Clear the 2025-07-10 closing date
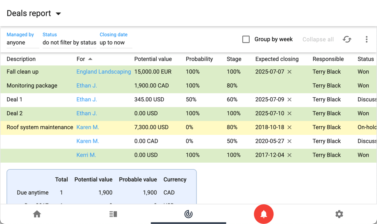This screenshot has height=224, width=377. tap(289, 114)
